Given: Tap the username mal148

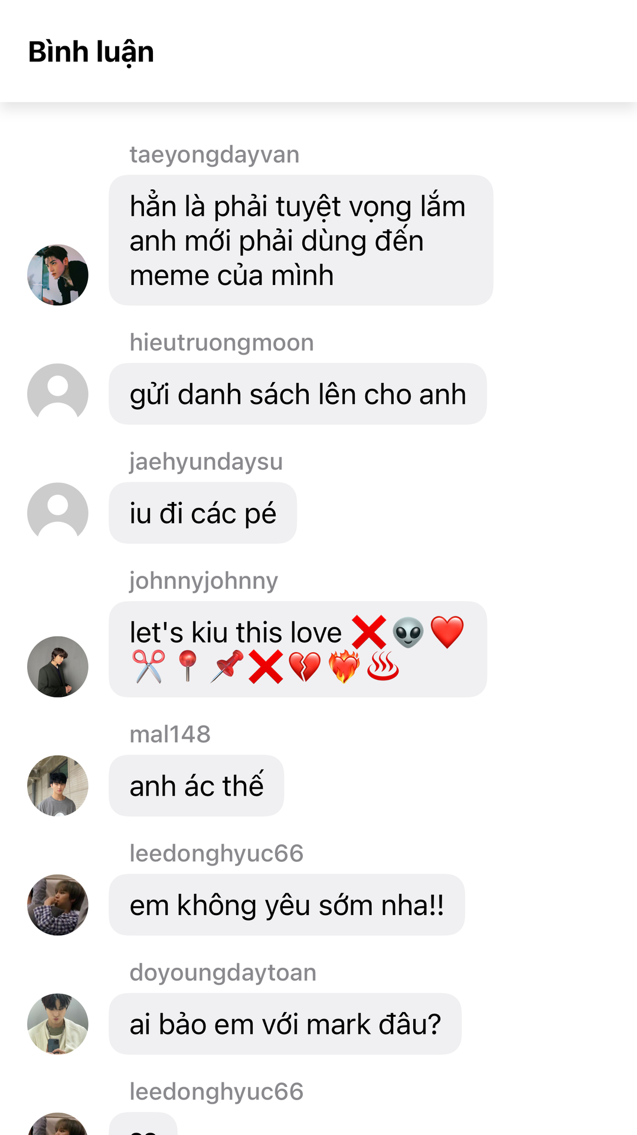Looking at the screenshot, I should tap(170, 734).
